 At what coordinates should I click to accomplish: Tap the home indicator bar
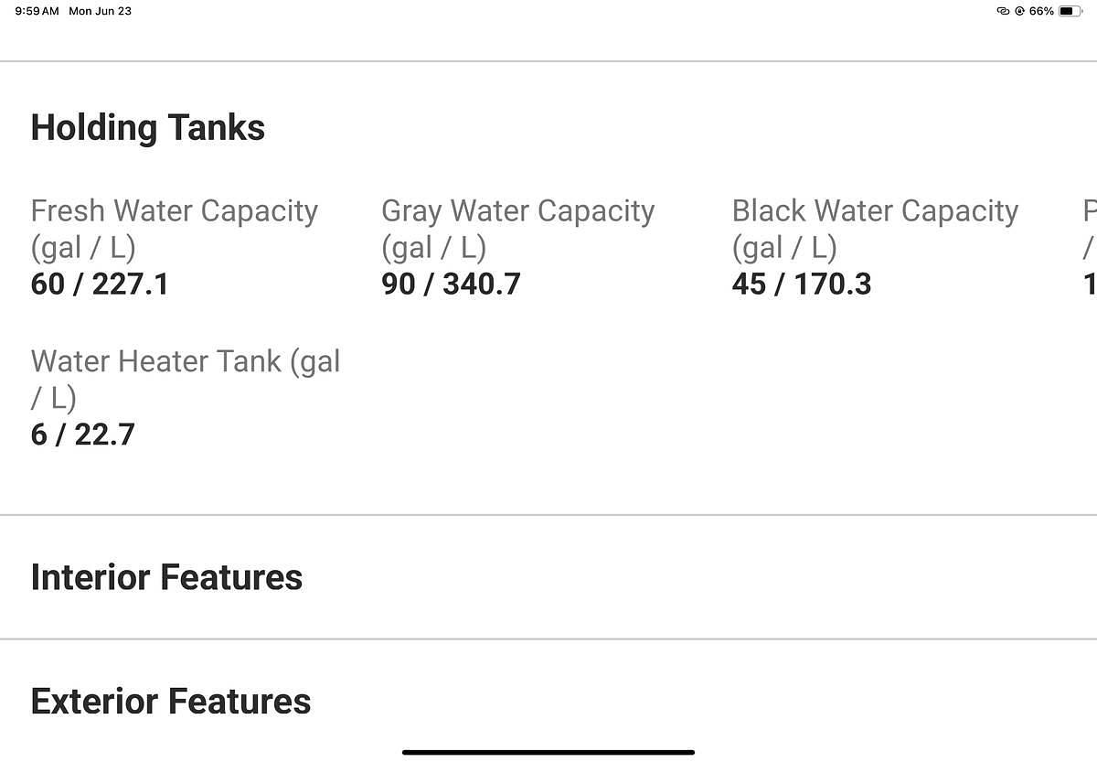(x=548, y=752)
